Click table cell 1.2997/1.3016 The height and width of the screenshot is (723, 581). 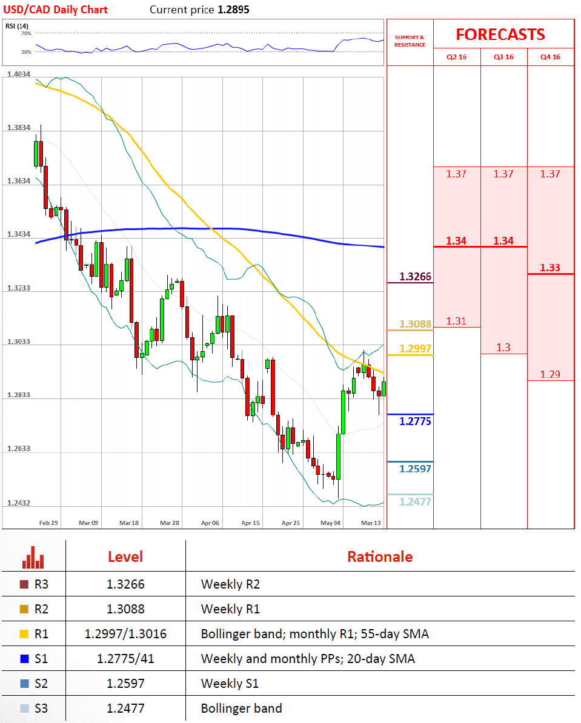125,634
